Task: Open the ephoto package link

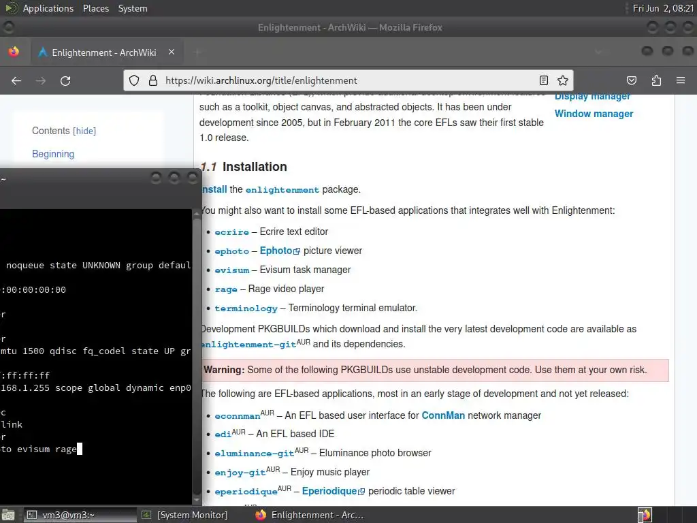Action: (231, 251)
